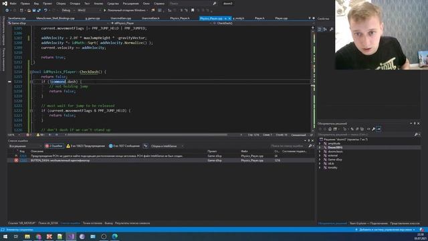Sort by the Проект column header

(x=212, y=151)
